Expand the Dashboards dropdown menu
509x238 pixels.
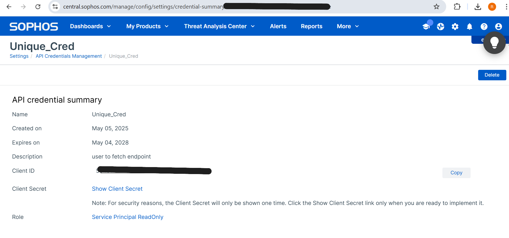[90, 26]
